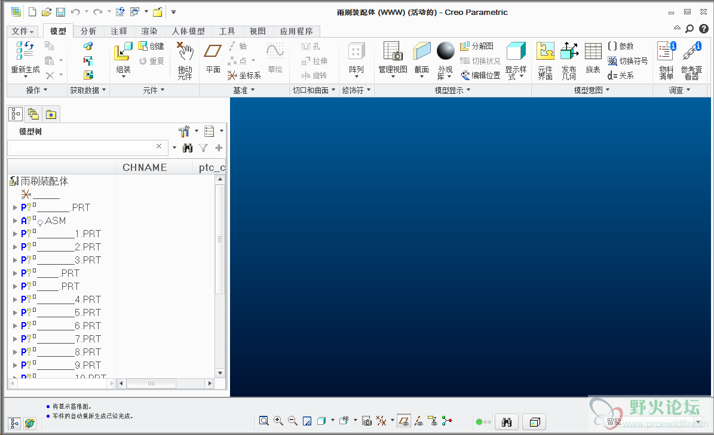Select the 拖动元件 drag components tool
This screenshot has height=435, width=714.
click(185, 60)
